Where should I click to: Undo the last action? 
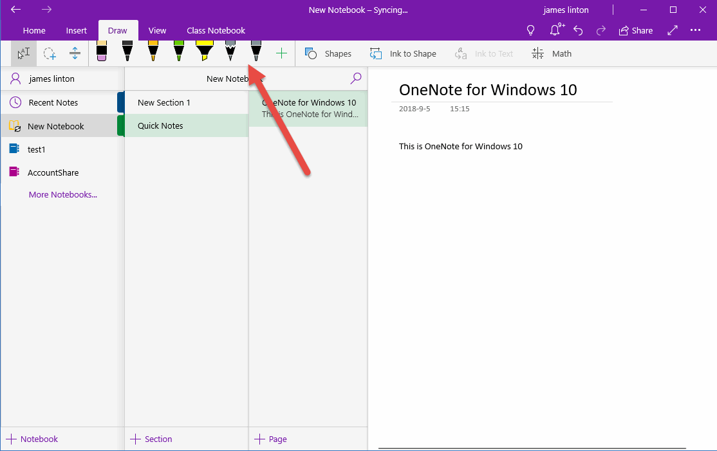[x=578, y=31]
